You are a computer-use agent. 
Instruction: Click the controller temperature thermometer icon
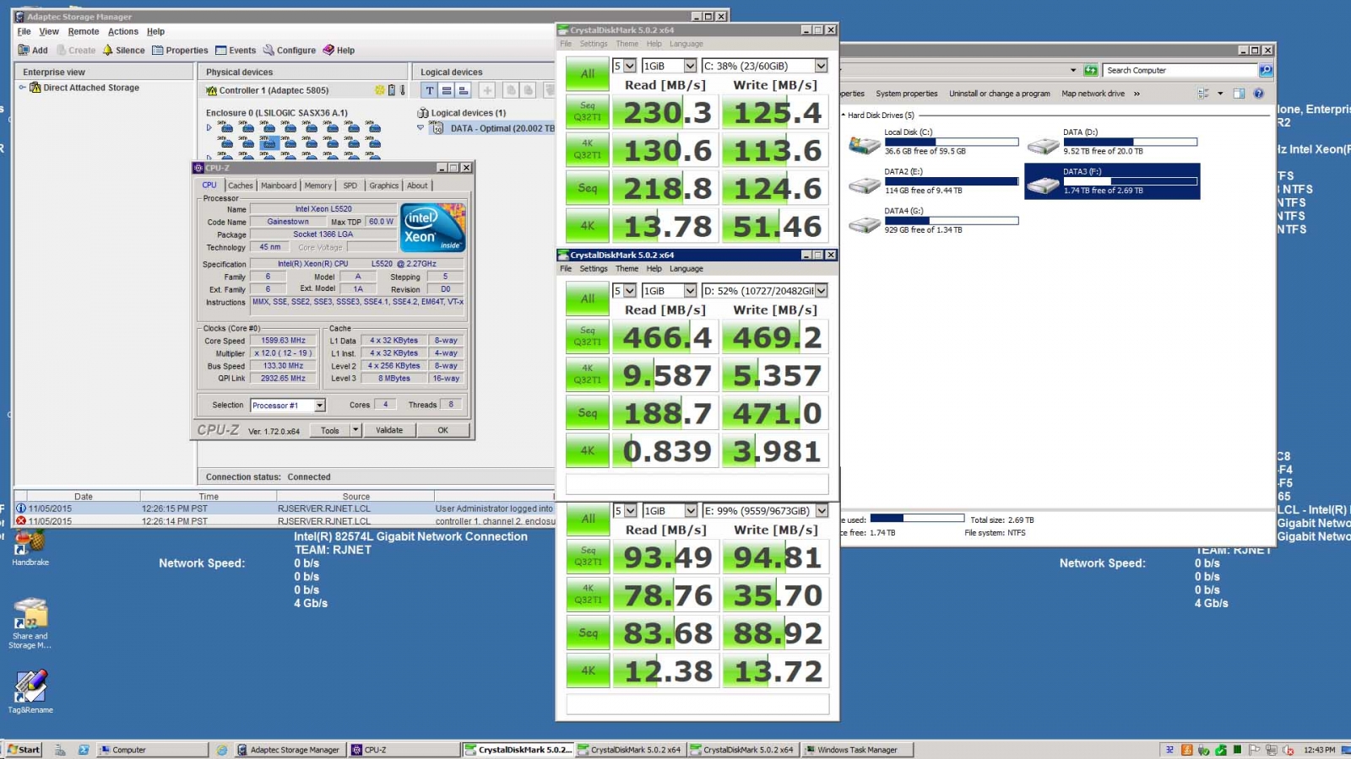[403, 90]
